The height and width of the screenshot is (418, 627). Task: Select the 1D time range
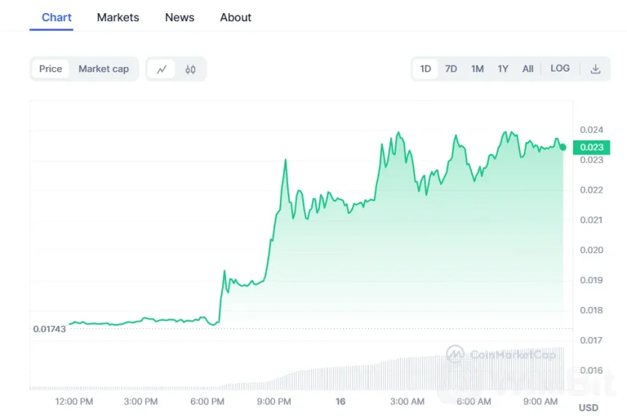click(x=426, y=69)
